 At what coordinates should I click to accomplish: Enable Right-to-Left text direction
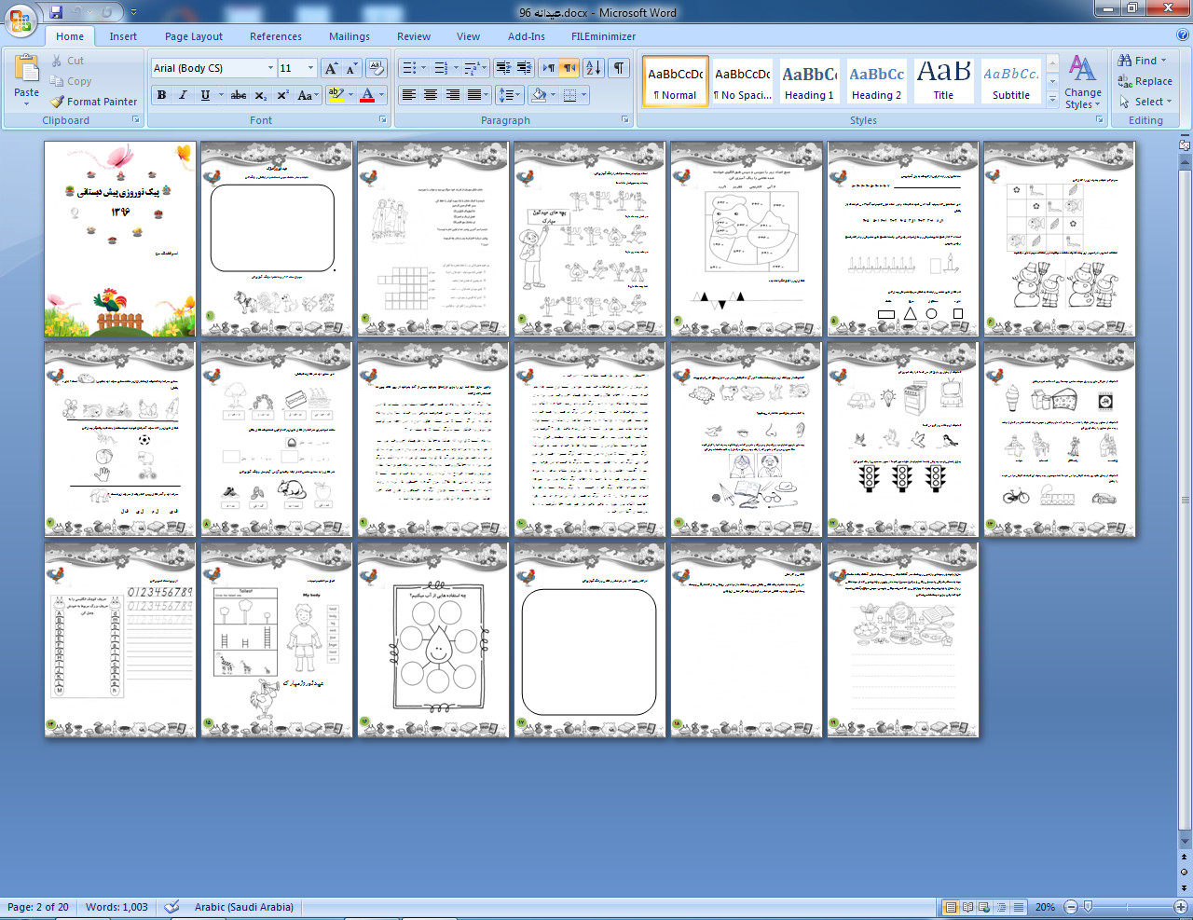click(569, 68)
